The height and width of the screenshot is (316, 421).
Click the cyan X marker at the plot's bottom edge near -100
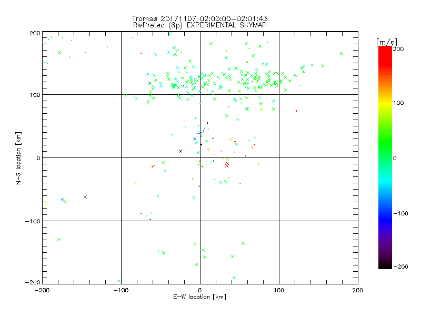119,281
